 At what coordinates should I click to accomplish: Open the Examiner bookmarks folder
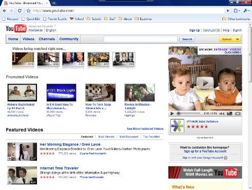pyautogui.click(x=143, y=19)
